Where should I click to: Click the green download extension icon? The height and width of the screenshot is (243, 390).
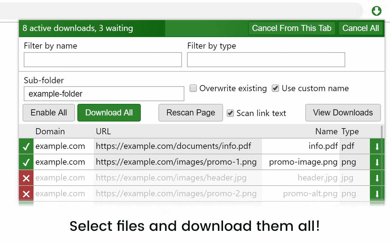377,11
